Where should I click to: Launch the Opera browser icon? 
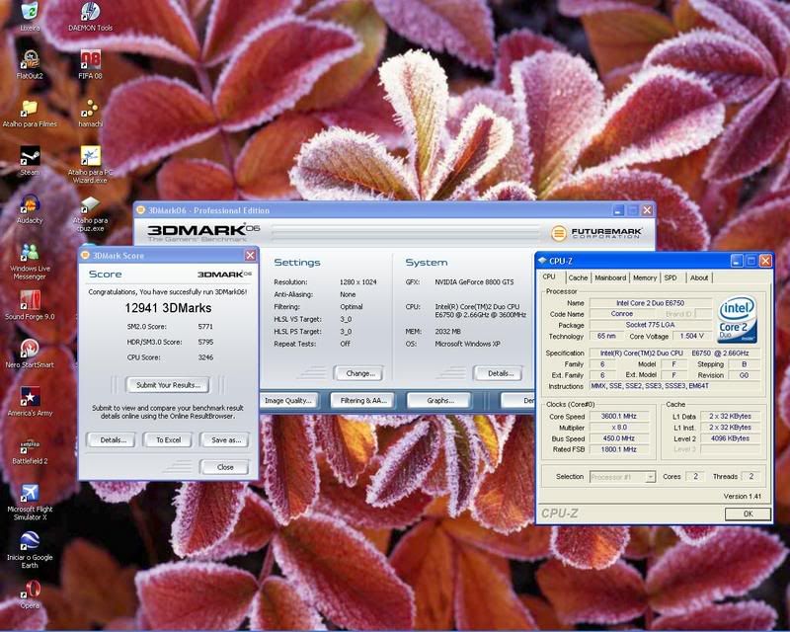pyautogui.click(x=30, y=593)
